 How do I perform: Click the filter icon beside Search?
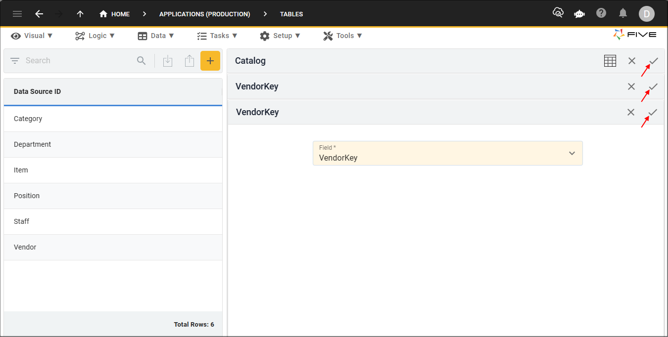[x=15, y=61]
